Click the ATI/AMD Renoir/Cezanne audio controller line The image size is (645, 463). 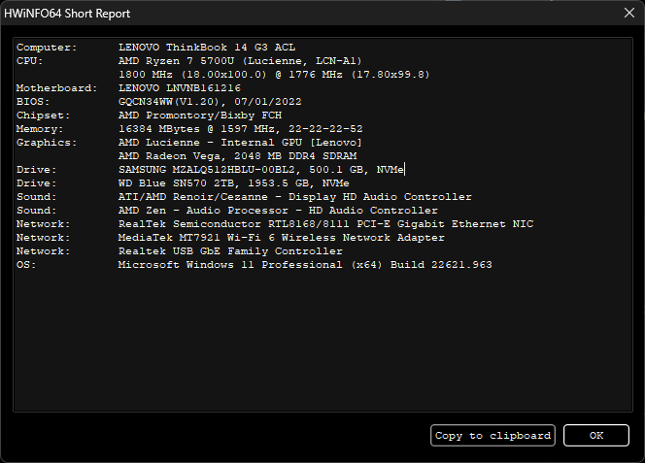pos(295,196)
